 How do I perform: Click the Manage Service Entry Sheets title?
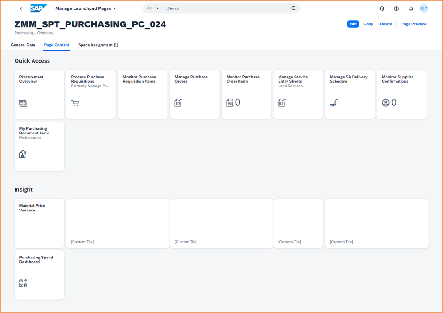293,79
